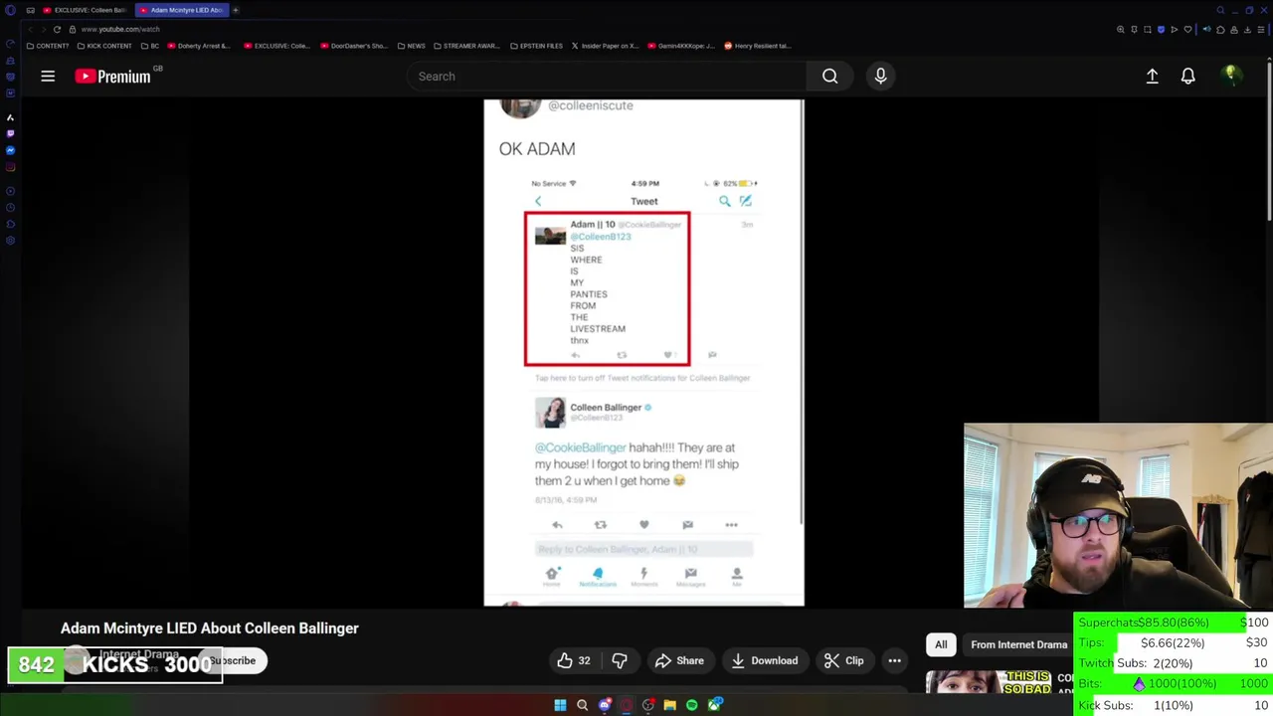Switch to the EXCLUSIVE: Colleen Ball tab

tap(85, 10)
